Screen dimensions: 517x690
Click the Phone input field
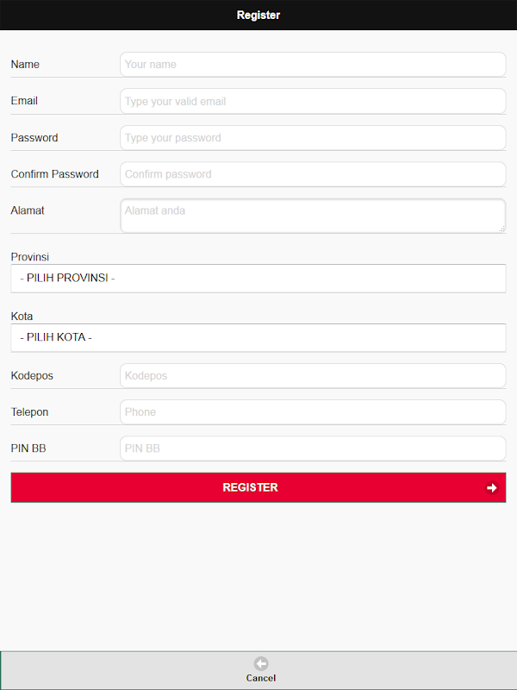coord(313,412)
